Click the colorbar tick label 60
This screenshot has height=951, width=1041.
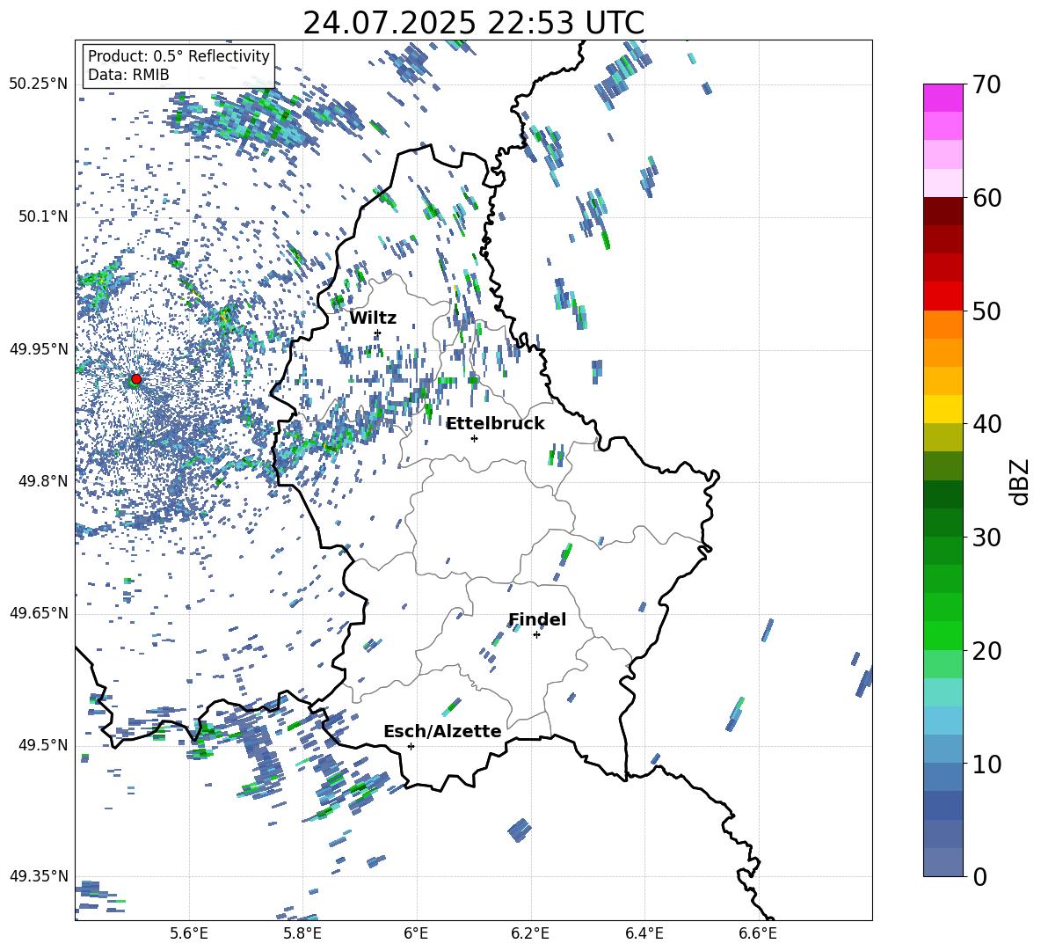(x=986, y=198)
